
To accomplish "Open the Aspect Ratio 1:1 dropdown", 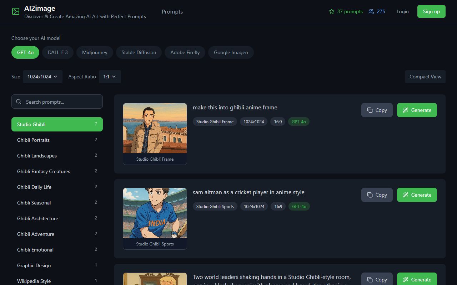I will pos(110,76).
